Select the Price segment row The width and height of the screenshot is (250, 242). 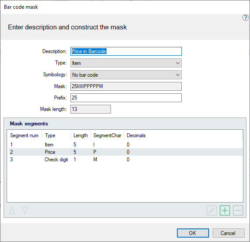(125, 152)
